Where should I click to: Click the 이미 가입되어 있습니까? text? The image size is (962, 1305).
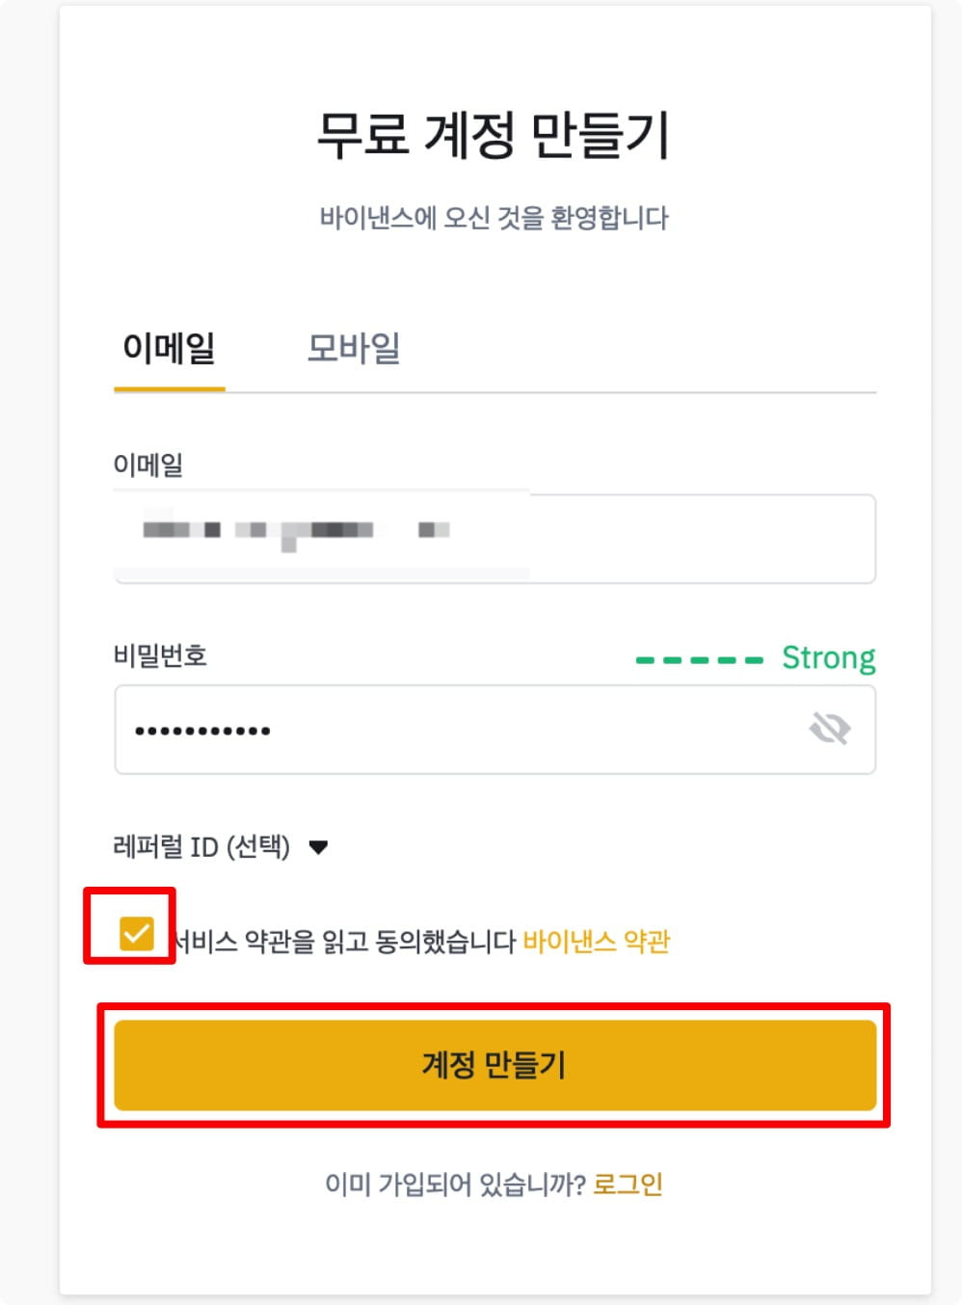click(455, 1184)
